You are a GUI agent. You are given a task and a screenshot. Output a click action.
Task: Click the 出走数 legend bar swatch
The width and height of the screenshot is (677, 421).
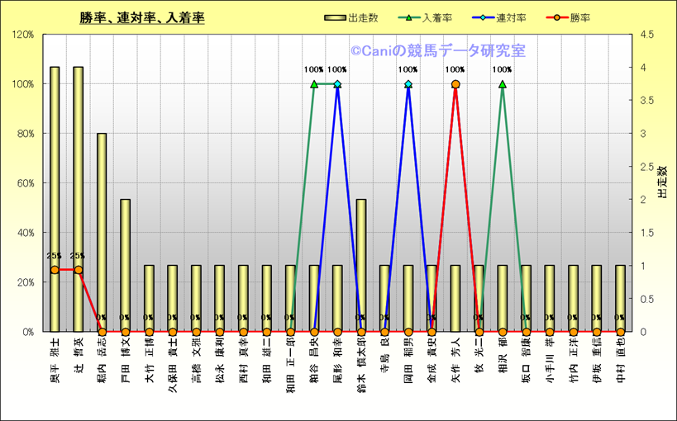[333, 18]
